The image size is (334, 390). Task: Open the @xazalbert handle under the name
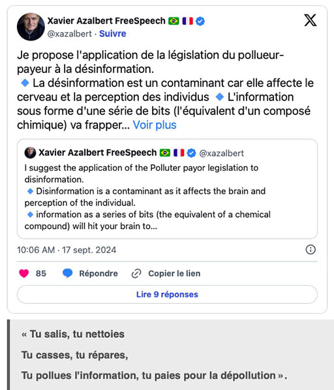point(69,33)
